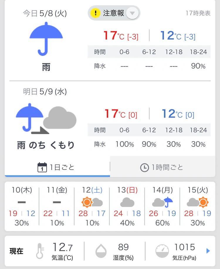Click the pressure gauge icon
The image size is (220, 269).
(x=162, y=251)
